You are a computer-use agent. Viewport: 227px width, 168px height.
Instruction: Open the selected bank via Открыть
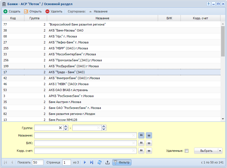[x=33, y=11]
